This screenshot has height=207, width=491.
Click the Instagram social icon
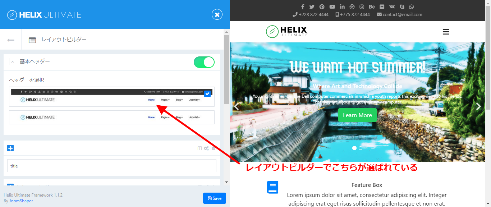362,7
